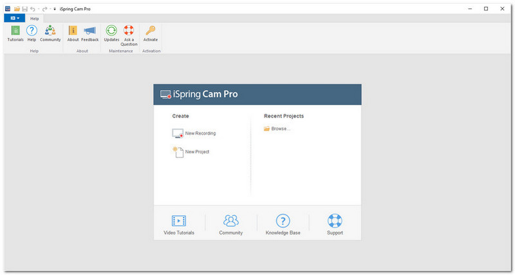Open Tutorials from the ribbon

tap(15, 33)
